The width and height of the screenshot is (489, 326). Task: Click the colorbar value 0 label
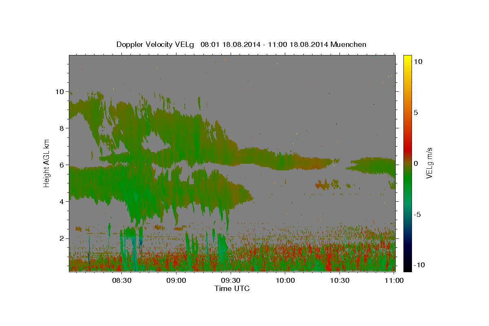tap(416, 163)
